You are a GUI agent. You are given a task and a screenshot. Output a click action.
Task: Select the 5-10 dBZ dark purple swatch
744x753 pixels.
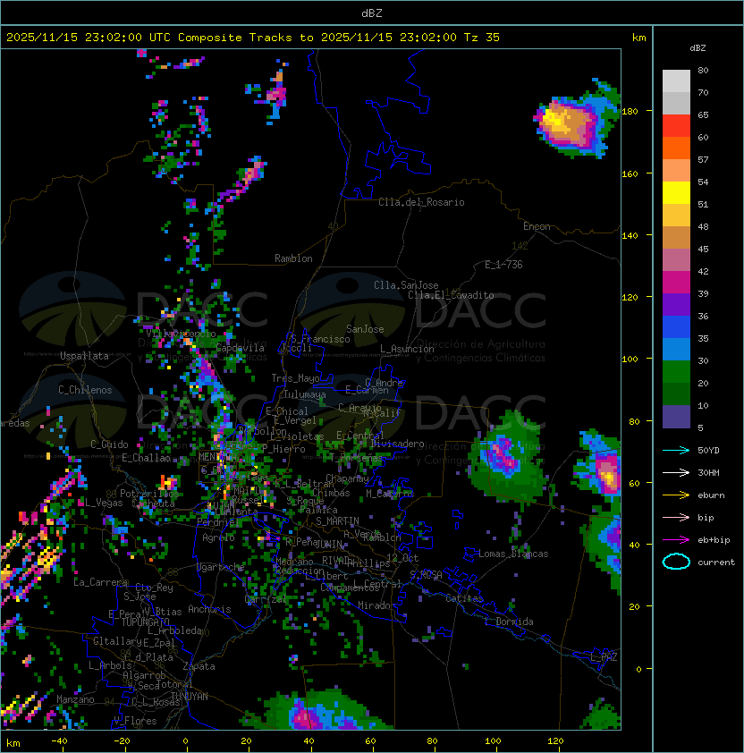tap(676, 417)
